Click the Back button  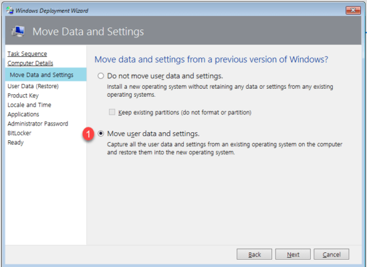tap(254, 254)
